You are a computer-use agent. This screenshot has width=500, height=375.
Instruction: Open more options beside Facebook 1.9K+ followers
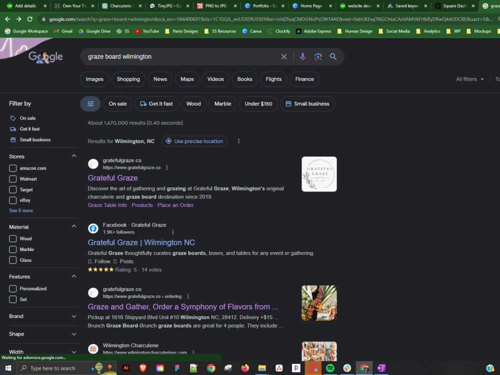coord(173,232)
